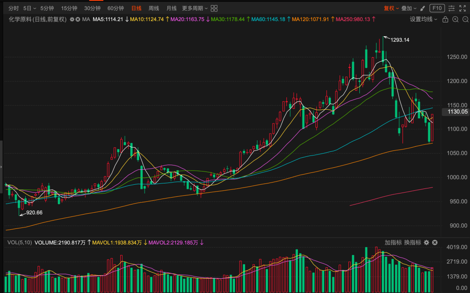Close the VOL indicator panel

click(435, 243)
